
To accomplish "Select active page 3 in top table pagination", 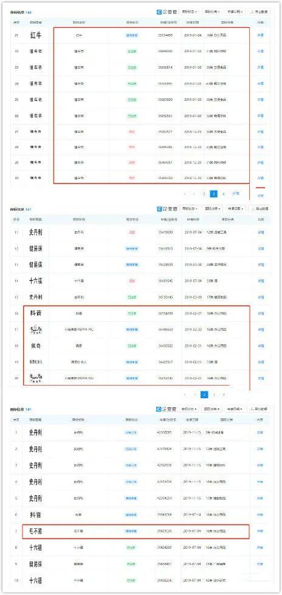I will click(214, 194).
